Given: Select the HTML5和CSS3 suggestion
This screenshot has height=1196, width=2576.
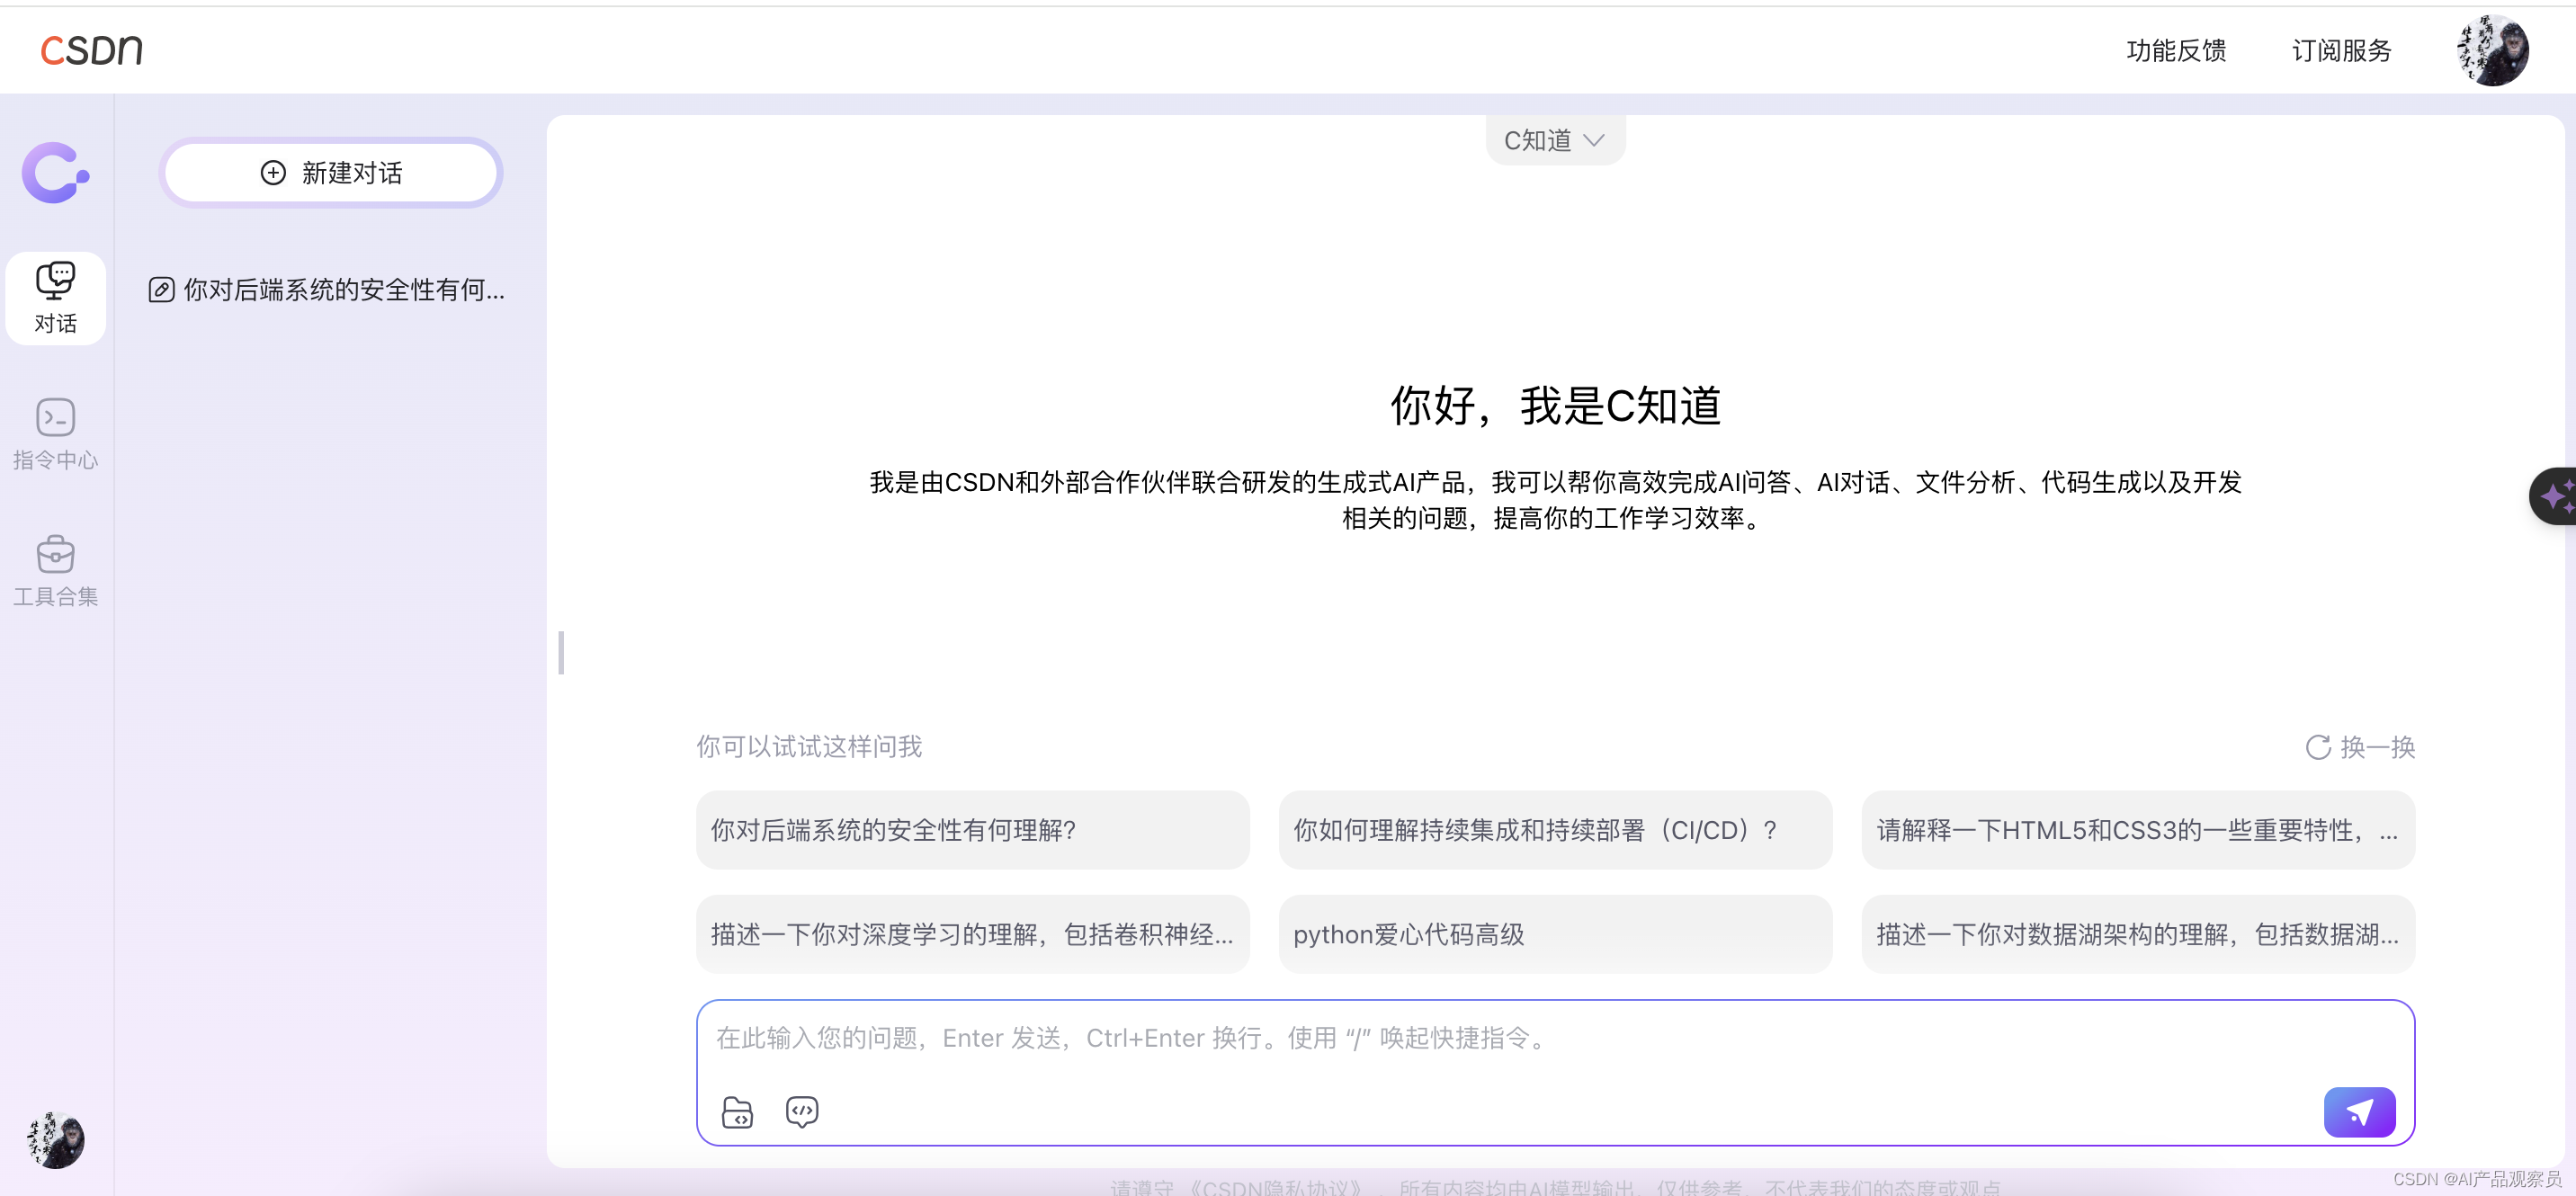Looking at the screenshot, I should (x=2137, y=830).
